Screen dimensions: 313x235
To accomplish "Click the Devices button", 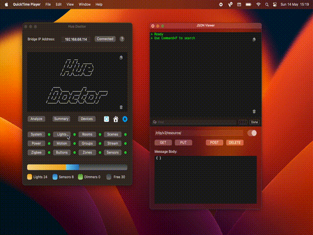I will click(87, 119).
